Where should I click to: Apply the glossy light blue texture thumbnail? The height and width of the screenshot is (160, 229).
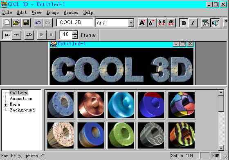121,105
